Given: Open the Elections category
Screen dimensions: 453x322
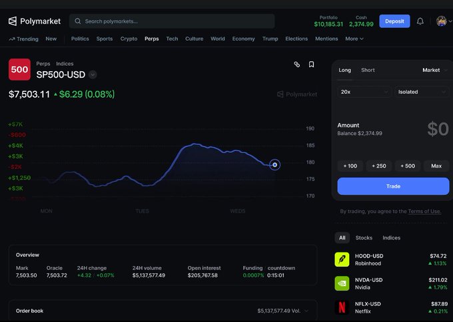Looking at the screenshot, I should click(296, 39).
